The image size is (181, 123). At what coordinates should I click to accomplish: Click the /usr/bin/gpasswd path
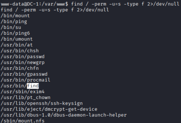21,74
